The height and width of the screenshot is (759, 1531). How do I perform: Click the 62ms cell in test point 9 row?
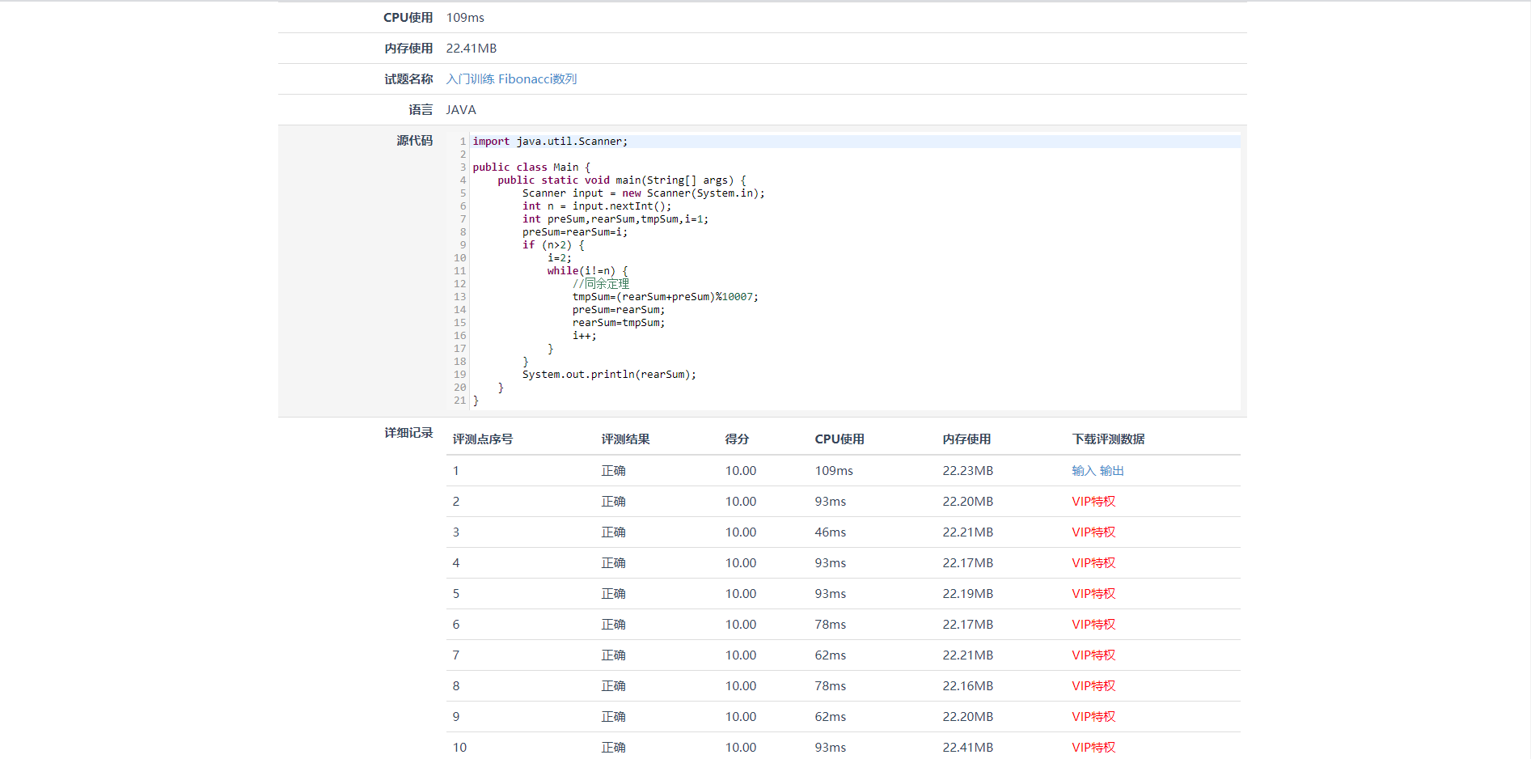(830, 717)
